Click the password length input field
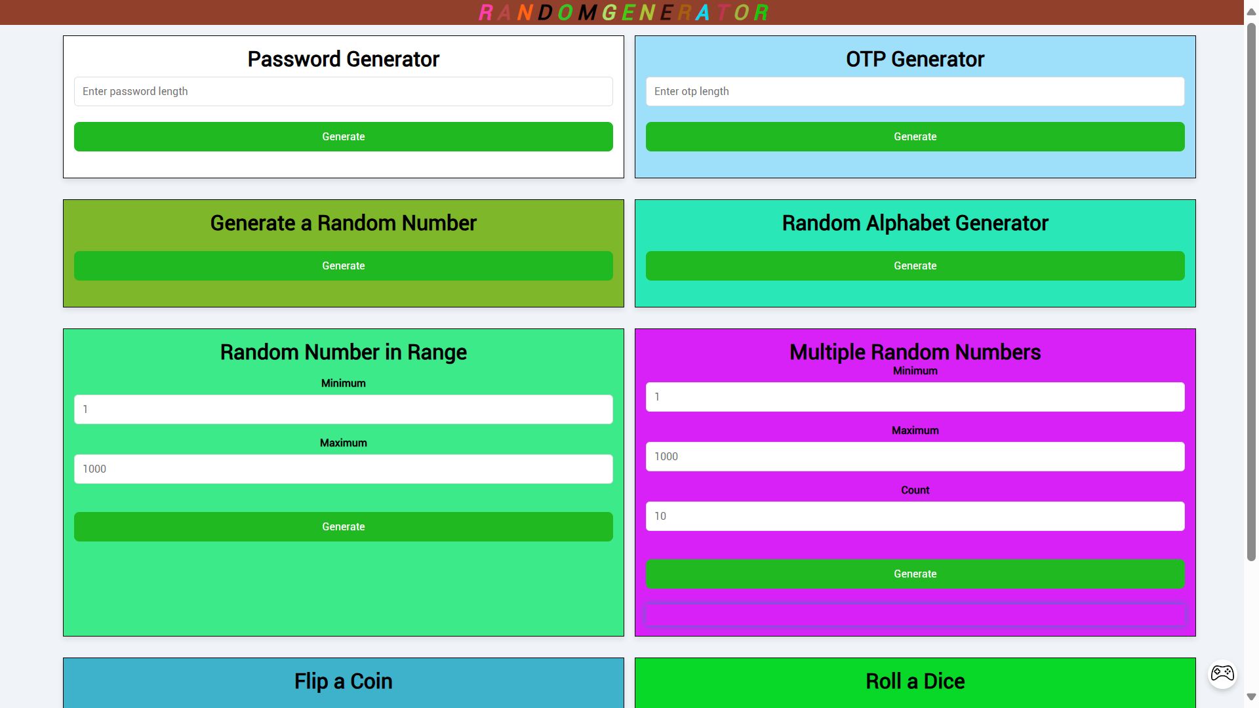Screen dimensions: 1259x708 coord(344,92)
